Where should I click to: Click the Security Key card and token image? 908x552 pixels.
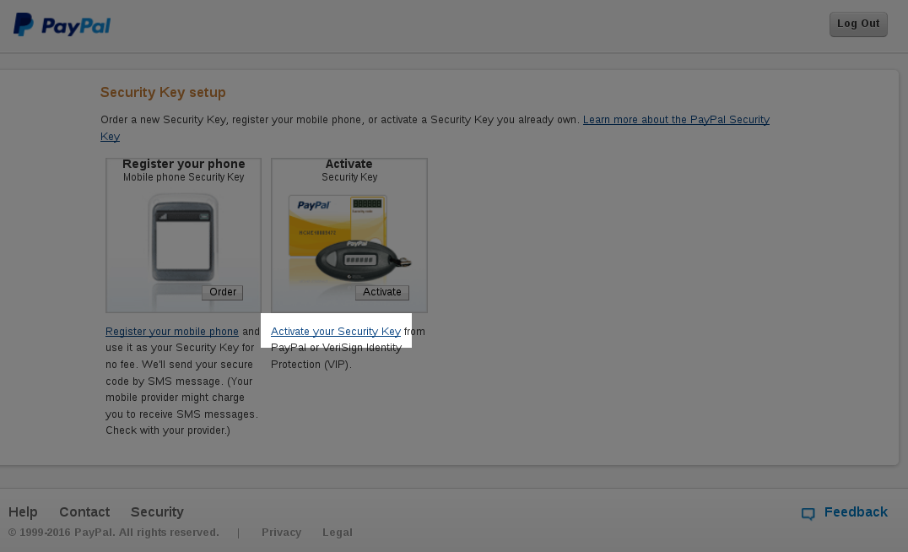tap(349, 239)
